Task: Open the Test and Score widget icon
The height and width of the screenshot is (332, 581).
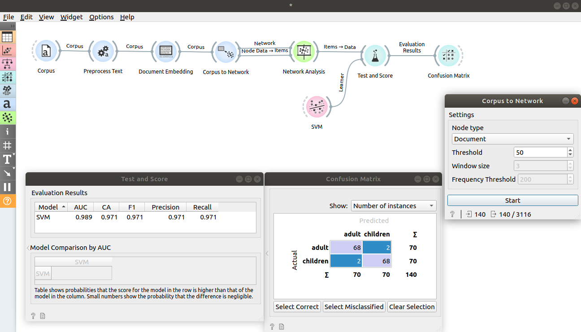Action: [x=375, y=56]
